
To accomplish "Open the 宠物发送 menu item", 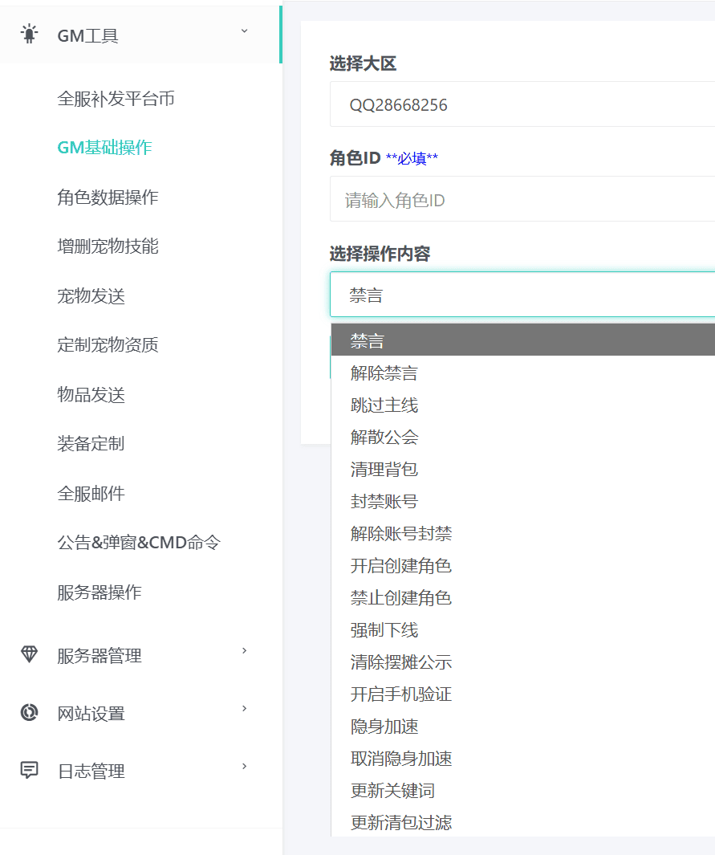I will point(91,296).
